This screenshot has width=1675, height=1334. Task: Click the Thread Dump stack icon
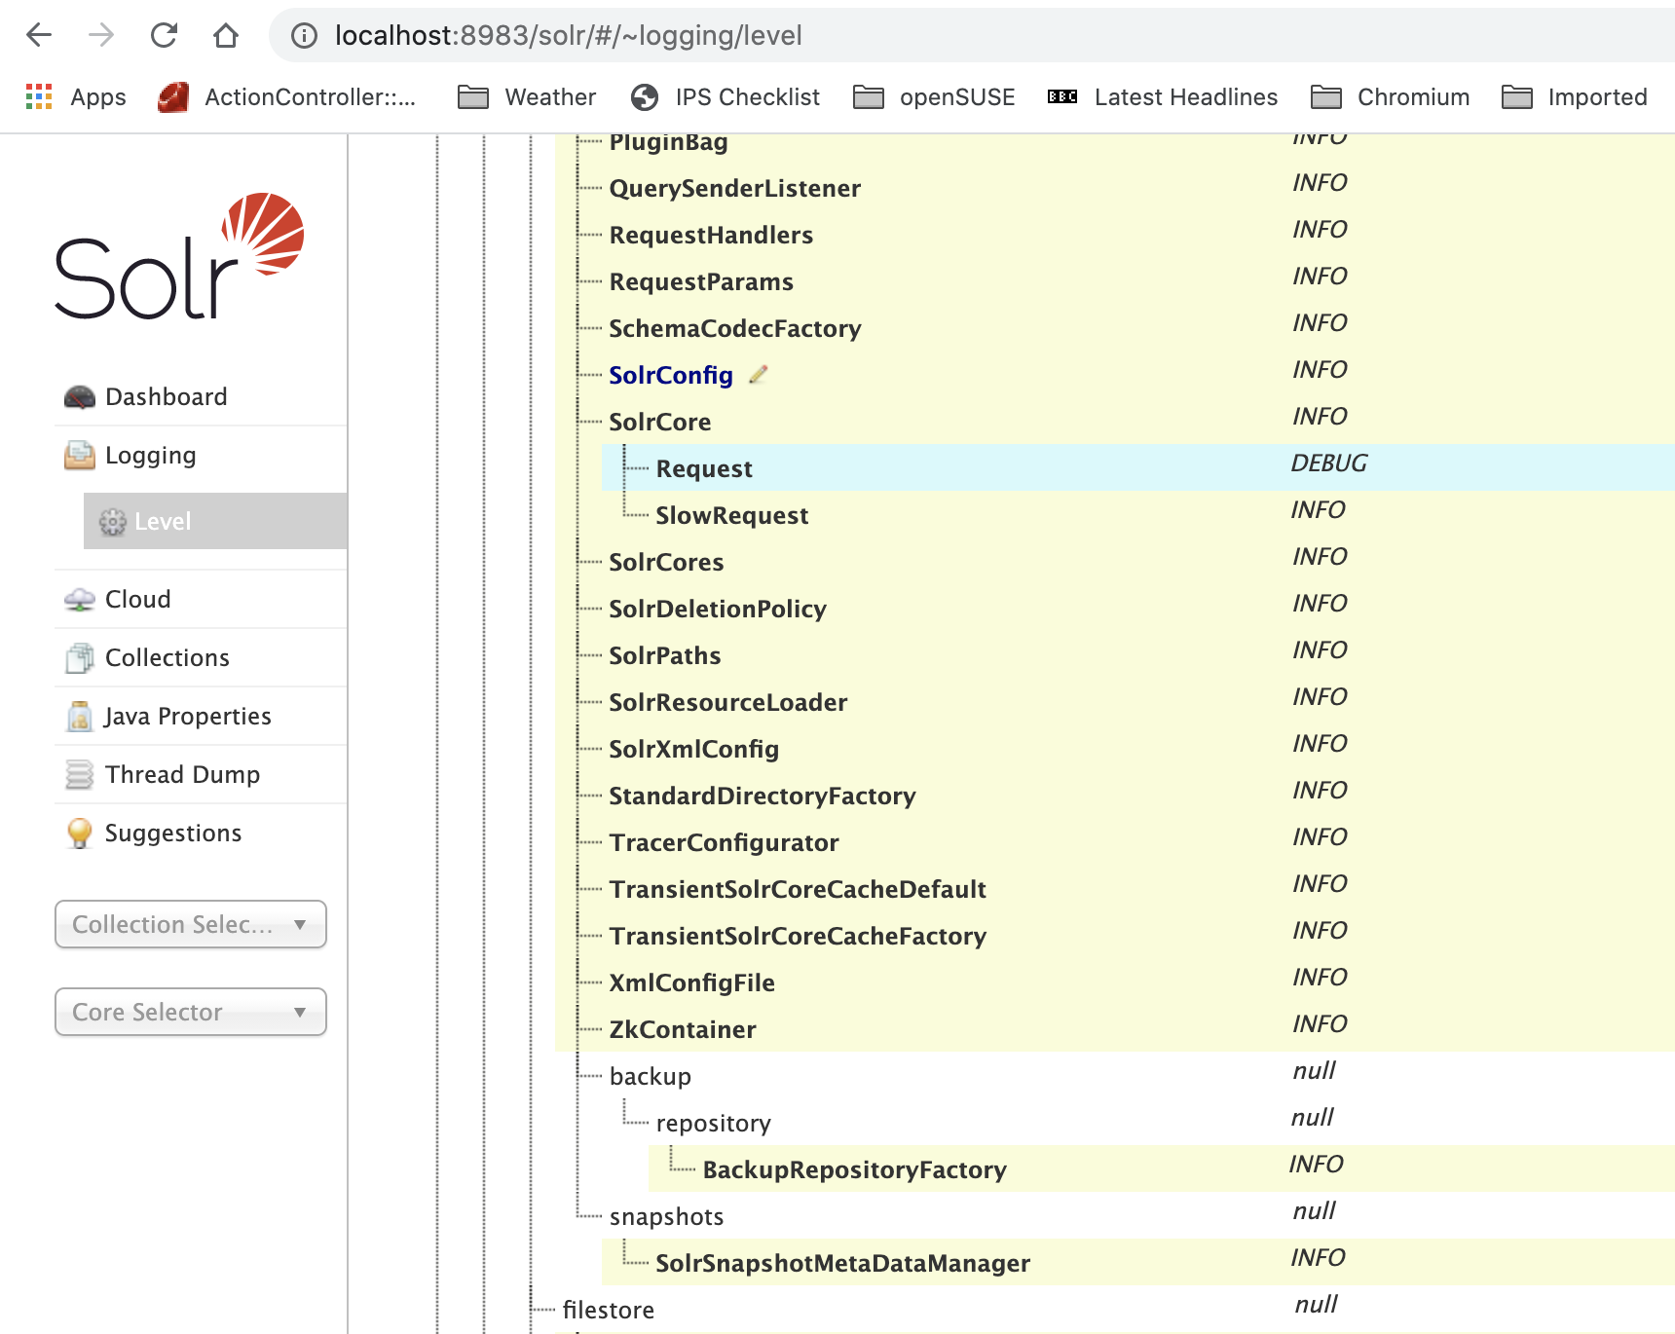coord(80,775)
